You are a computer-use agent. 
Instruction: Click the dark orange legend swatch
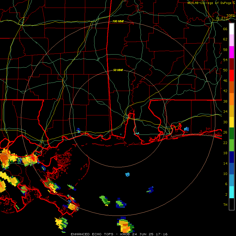click(x=232, y=87)
